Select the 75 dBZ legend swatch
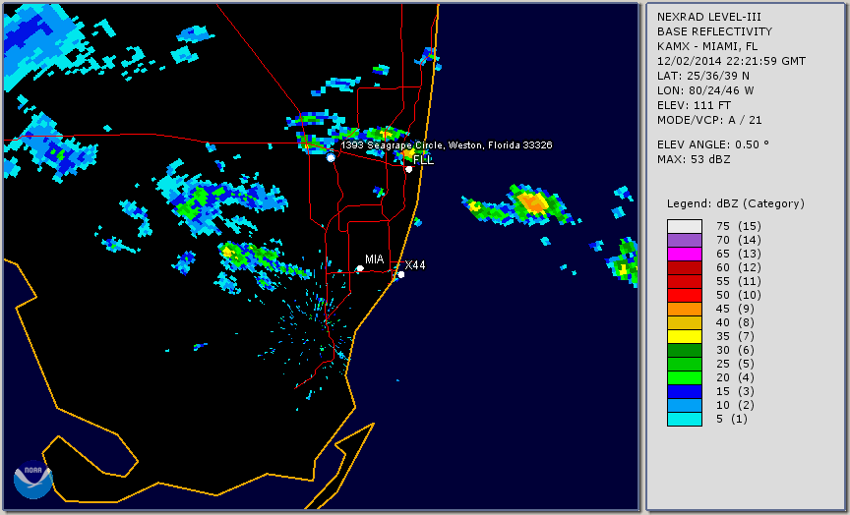The height and width of the screenshot is (515, 850). pyautogui.click(x=685, y=226)
